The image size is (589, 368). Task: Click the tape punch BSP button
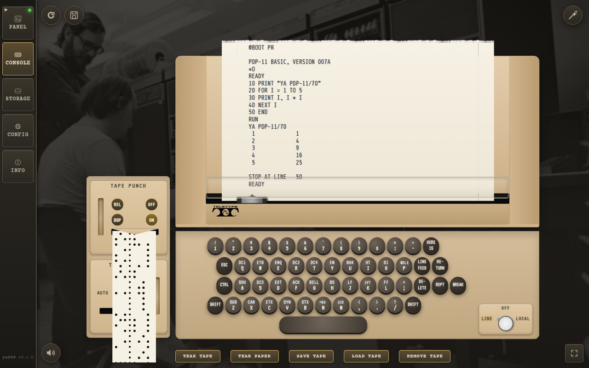point(117,220)
